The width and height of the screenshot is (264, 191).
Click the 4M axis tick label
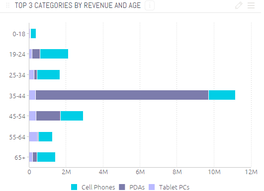[103, 172]
